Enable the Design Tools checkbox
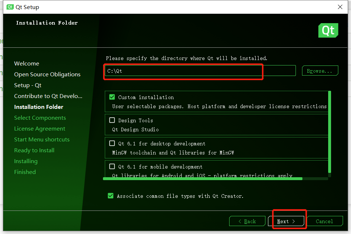 [x=112, y=120]
